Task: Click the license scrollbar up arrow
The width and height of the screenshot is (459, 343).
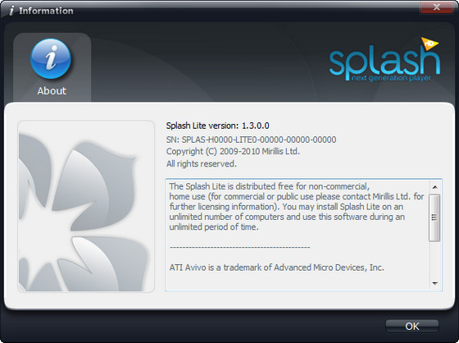Action: click(x=434, y=187)
